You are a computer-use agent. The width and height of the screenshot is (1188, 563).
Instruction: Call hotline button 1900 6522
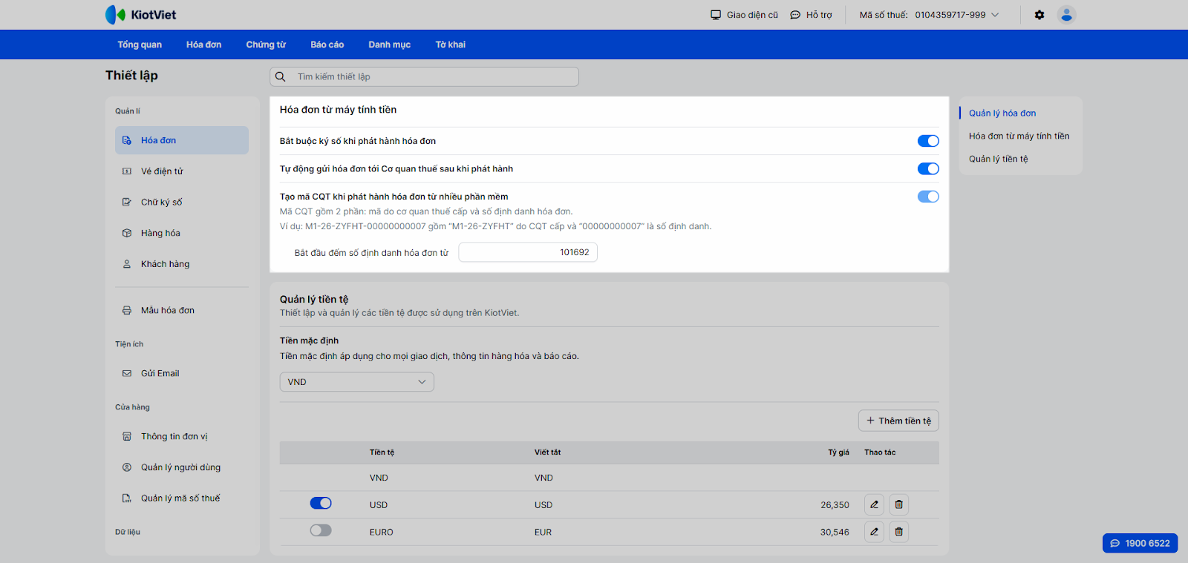point(1140,544)
